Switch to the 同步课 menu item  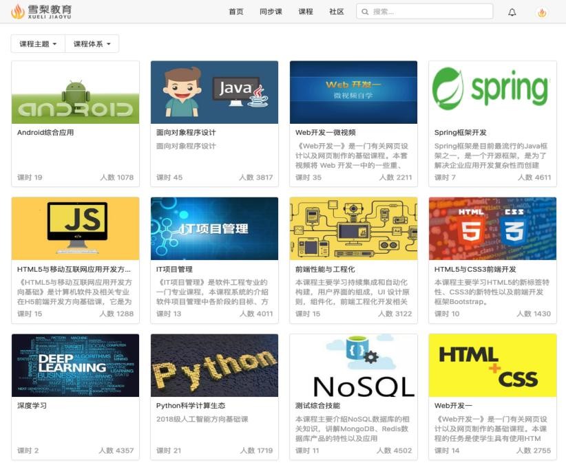pyautogui.click(x=269, y=12)
